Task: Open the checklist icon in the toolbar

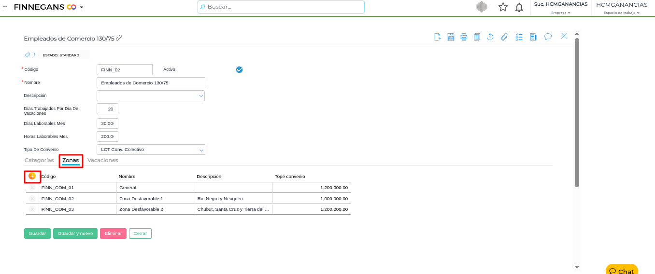Action: click(x=519, y=37)
